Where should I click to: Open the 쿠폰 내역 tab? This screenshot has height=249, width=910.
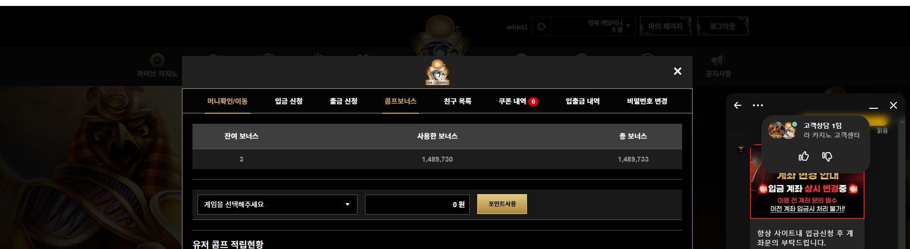pos(518,101)
